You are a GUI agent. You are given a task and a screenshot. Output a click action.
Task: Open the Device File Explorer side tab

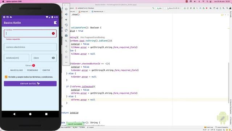click(231, 107)
